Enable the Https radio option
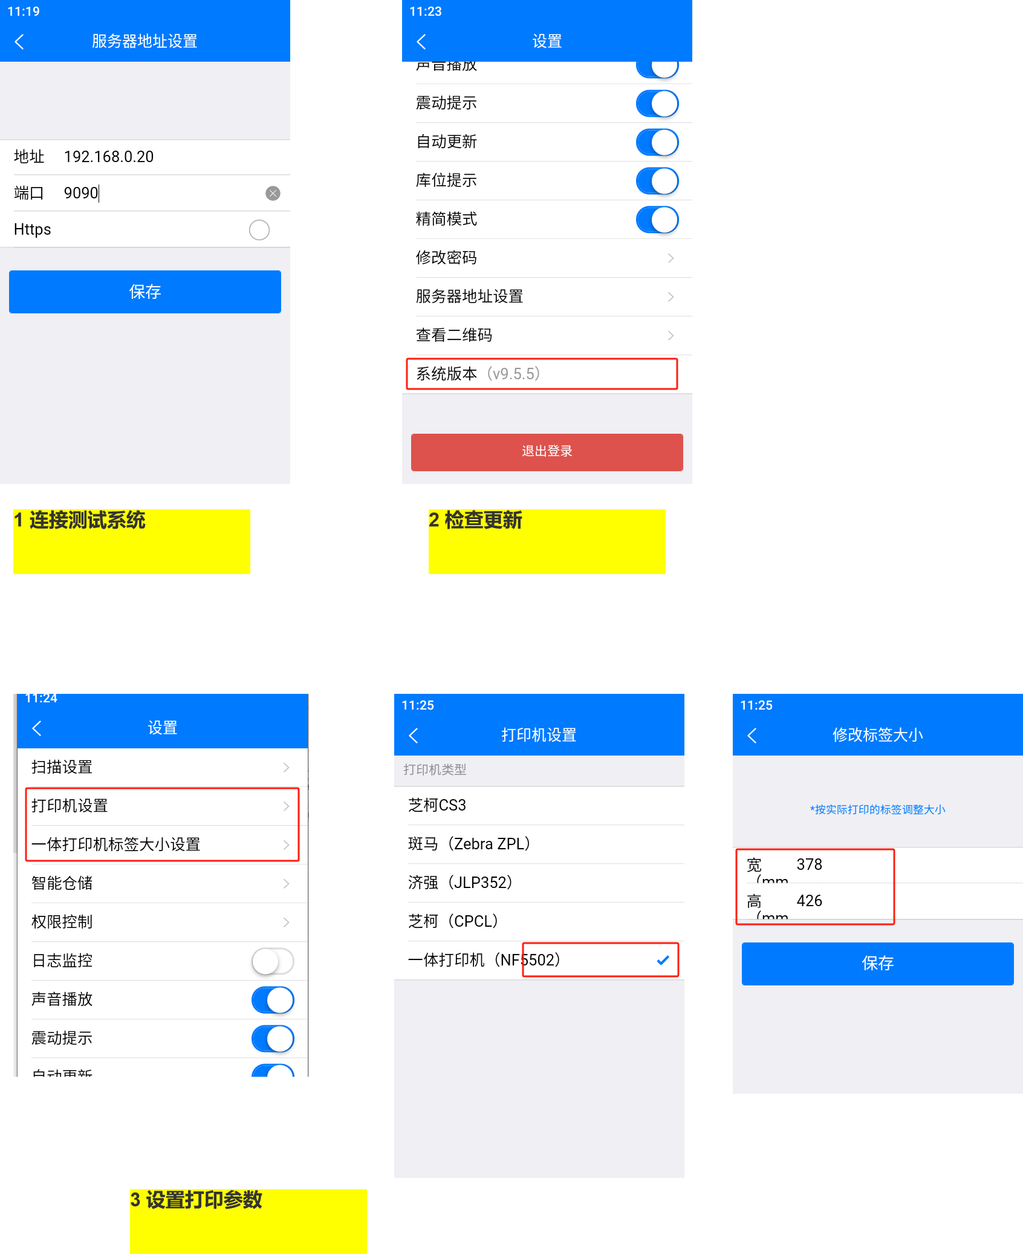This screenshot has width=1023, height=1254. (x=259, y=230)
